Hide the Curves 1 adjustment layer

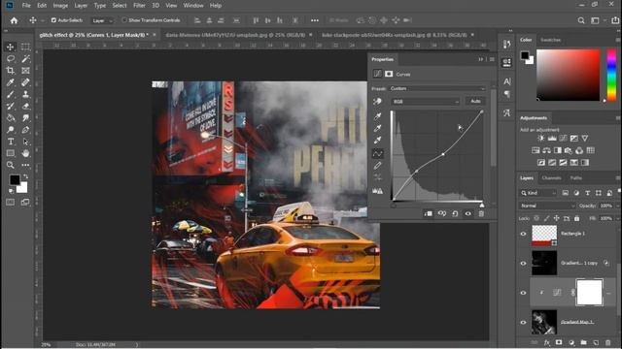click(x=523, y=293)
